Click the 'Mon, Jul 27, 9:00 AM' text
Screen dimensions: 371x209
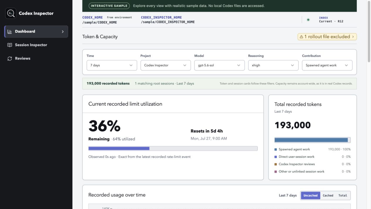pos(209,139)
